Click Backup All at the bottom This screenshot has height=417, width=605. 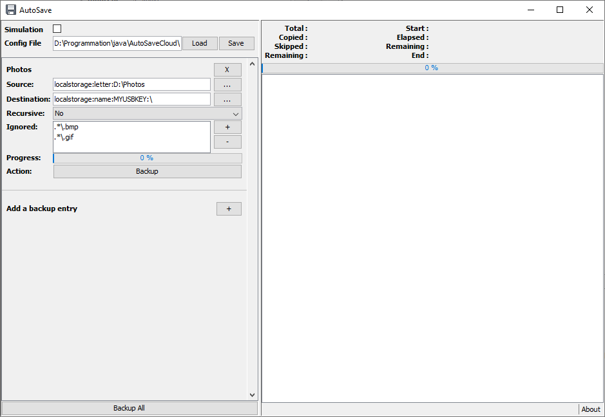[130, 408]
